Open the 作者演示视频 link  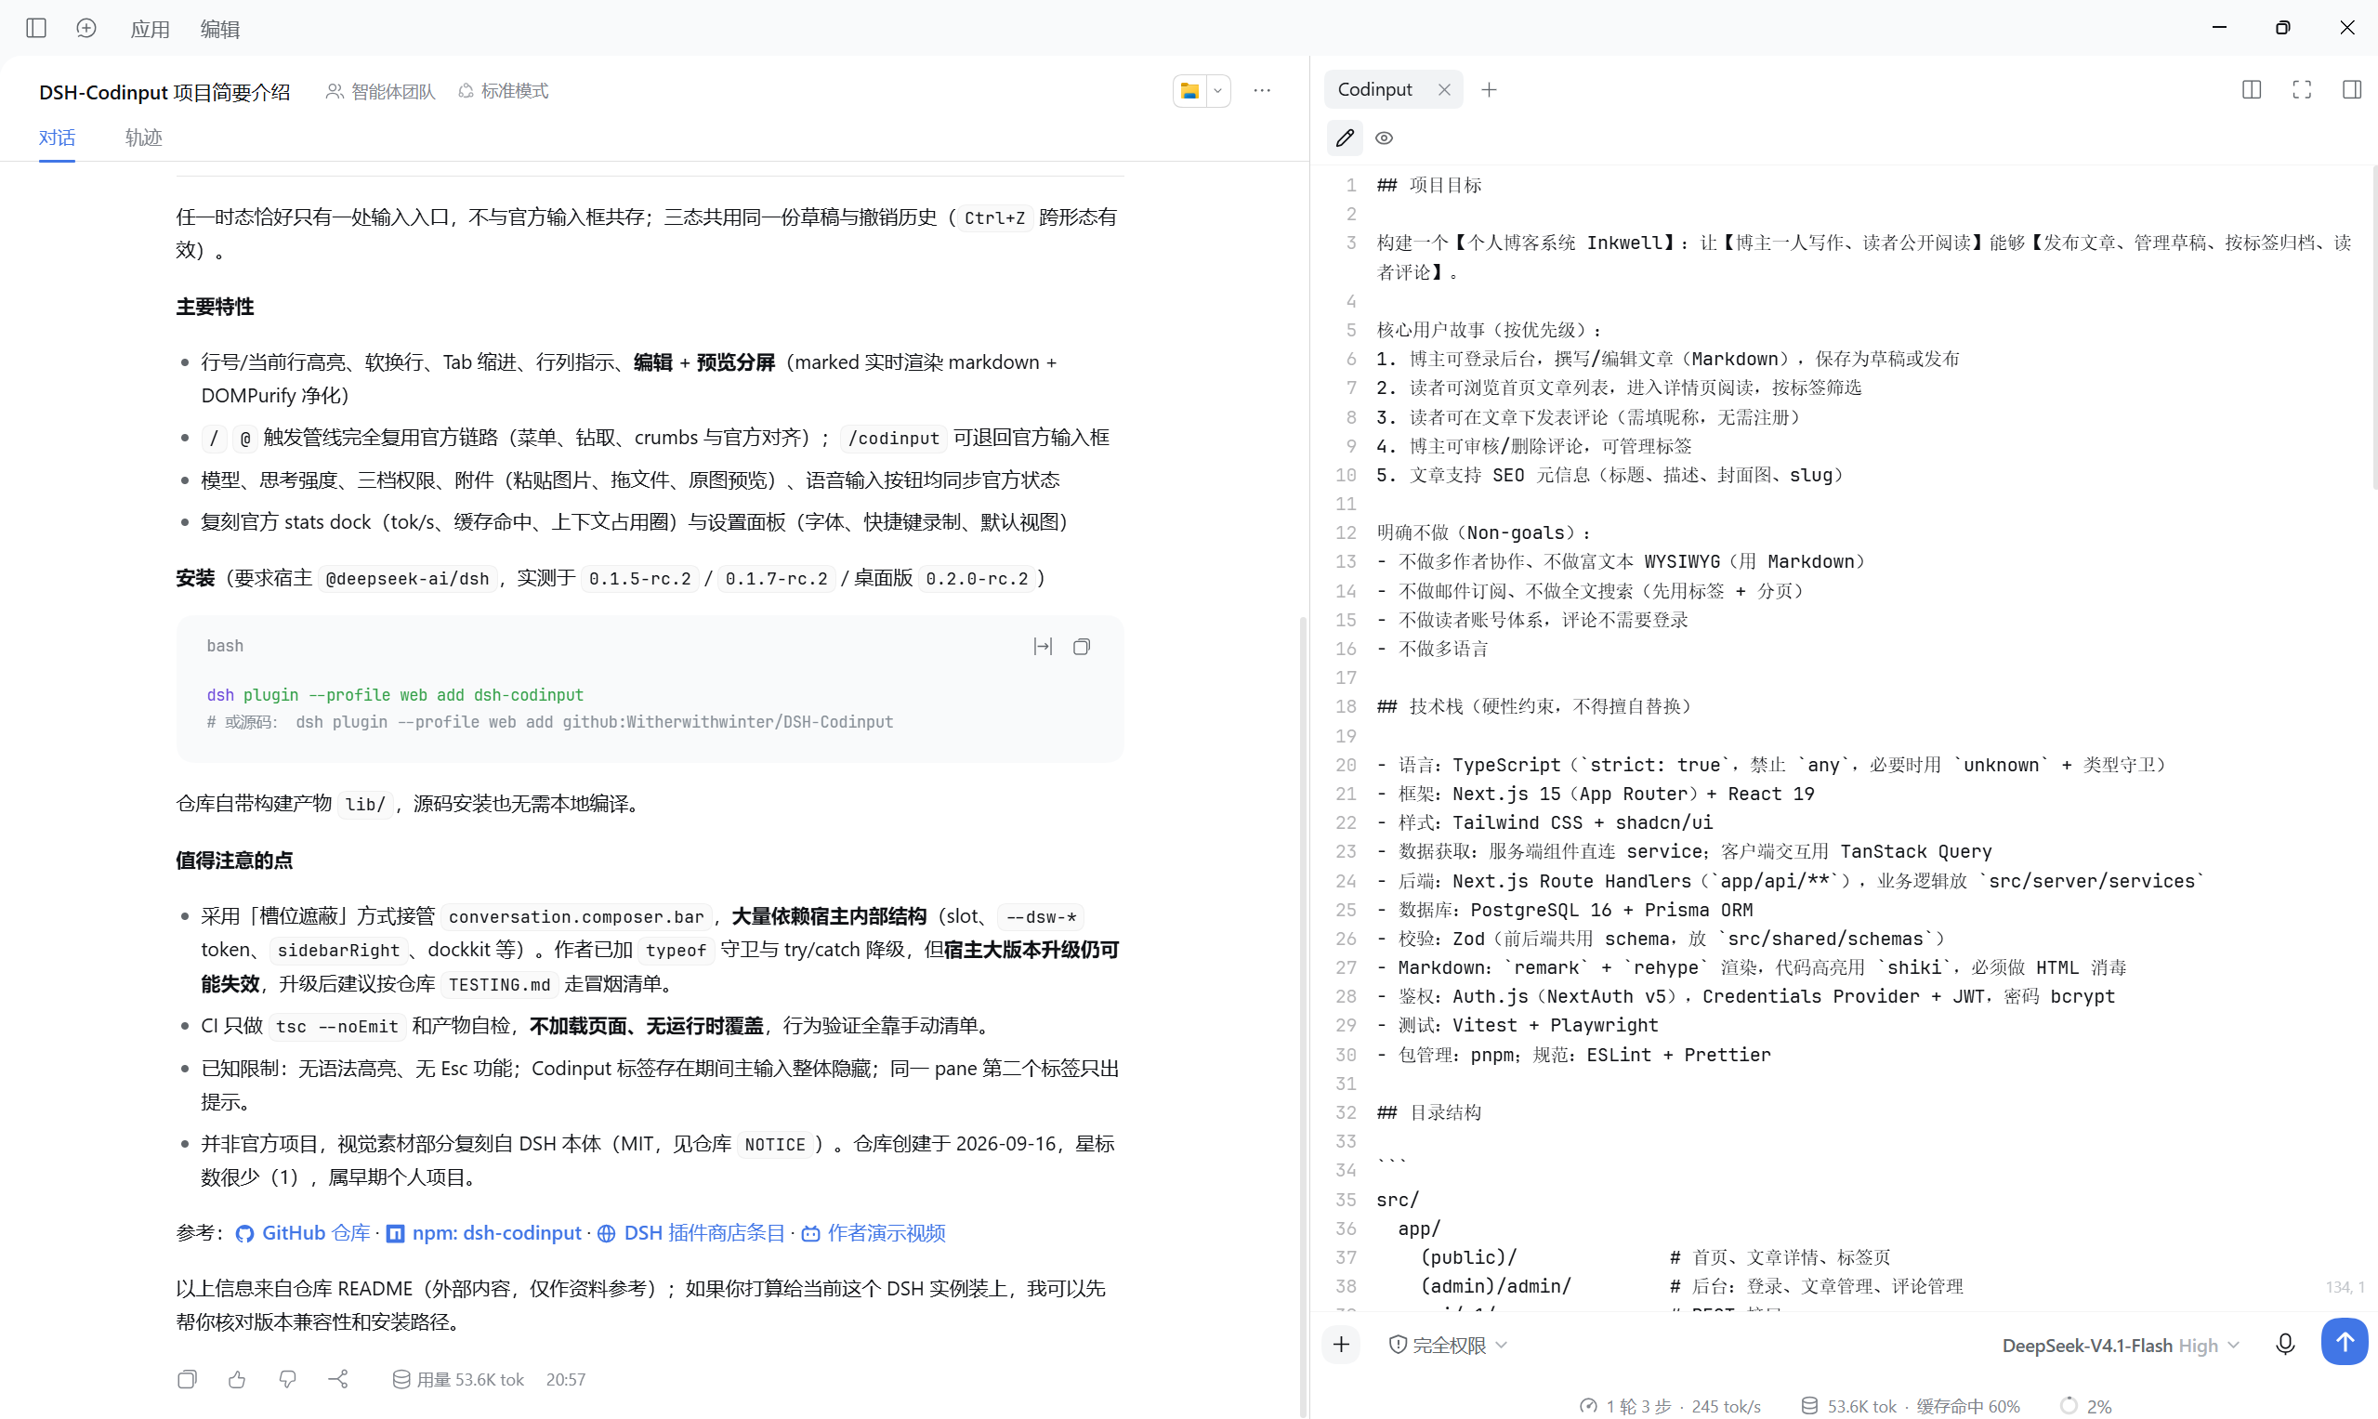tap(873, 1233)
